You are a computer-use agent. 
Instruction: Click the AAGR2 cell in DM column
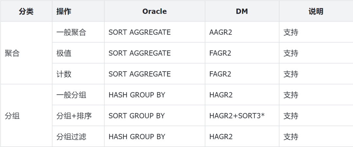(221, 32)
